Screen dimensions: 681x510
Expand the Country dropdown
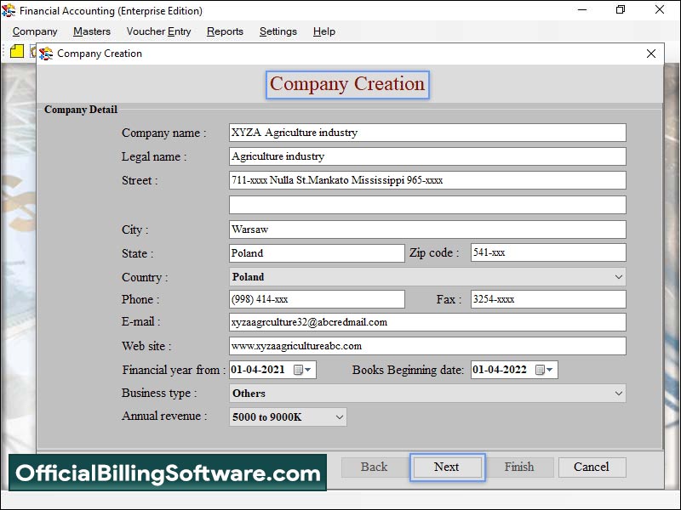tap(618, 277)
